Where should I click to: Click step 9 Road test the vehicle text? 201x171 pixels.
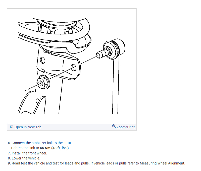48,163
